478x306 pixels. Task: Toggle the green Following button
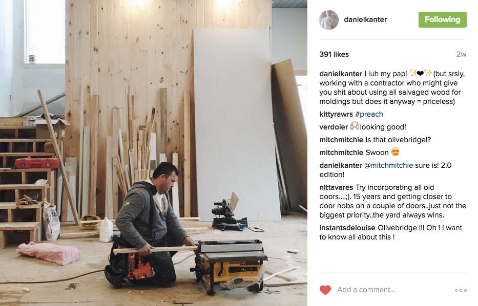[442, 19]
